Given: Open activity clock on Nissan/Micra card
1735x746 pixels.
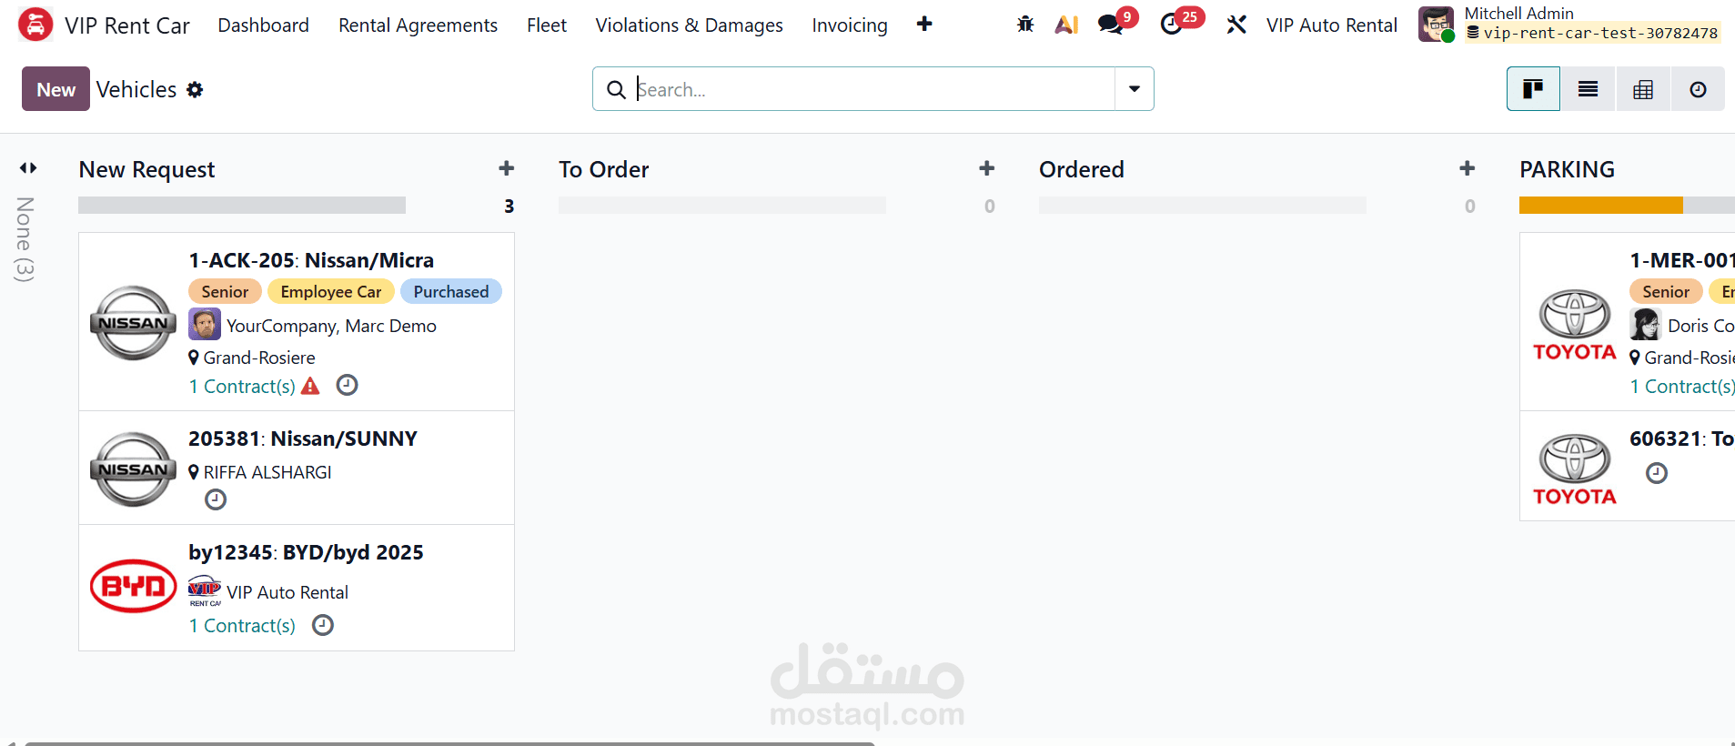Looking at the screenshot, I should 347,385.
